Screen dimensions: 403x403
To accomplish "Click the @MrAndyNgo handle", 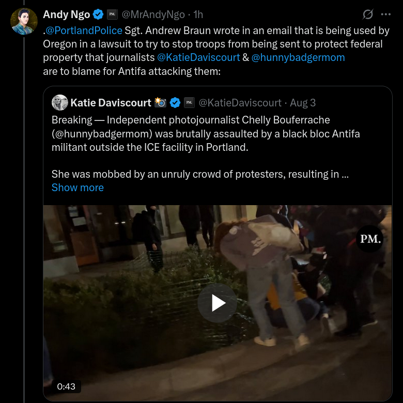I will click(153, 14).
